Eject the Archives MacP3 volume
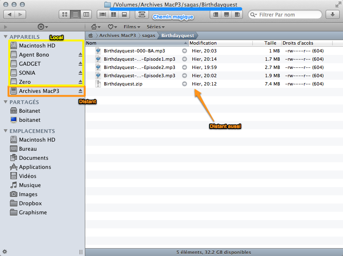 pos(81,91)
